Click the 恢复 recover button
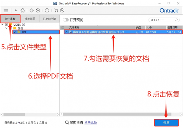The width and height of the screenshot is (183, 129). 166,123
